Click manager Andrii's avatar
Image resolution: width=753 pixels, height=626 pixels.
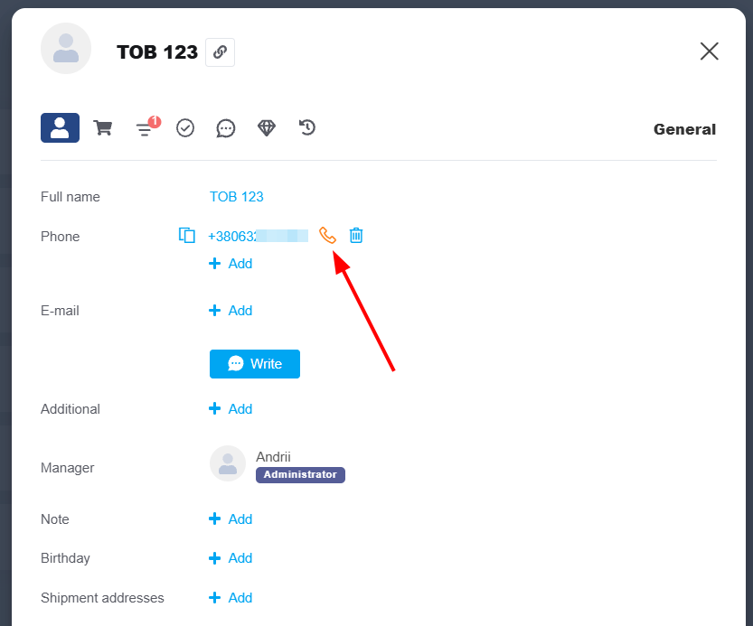[228, 463]
